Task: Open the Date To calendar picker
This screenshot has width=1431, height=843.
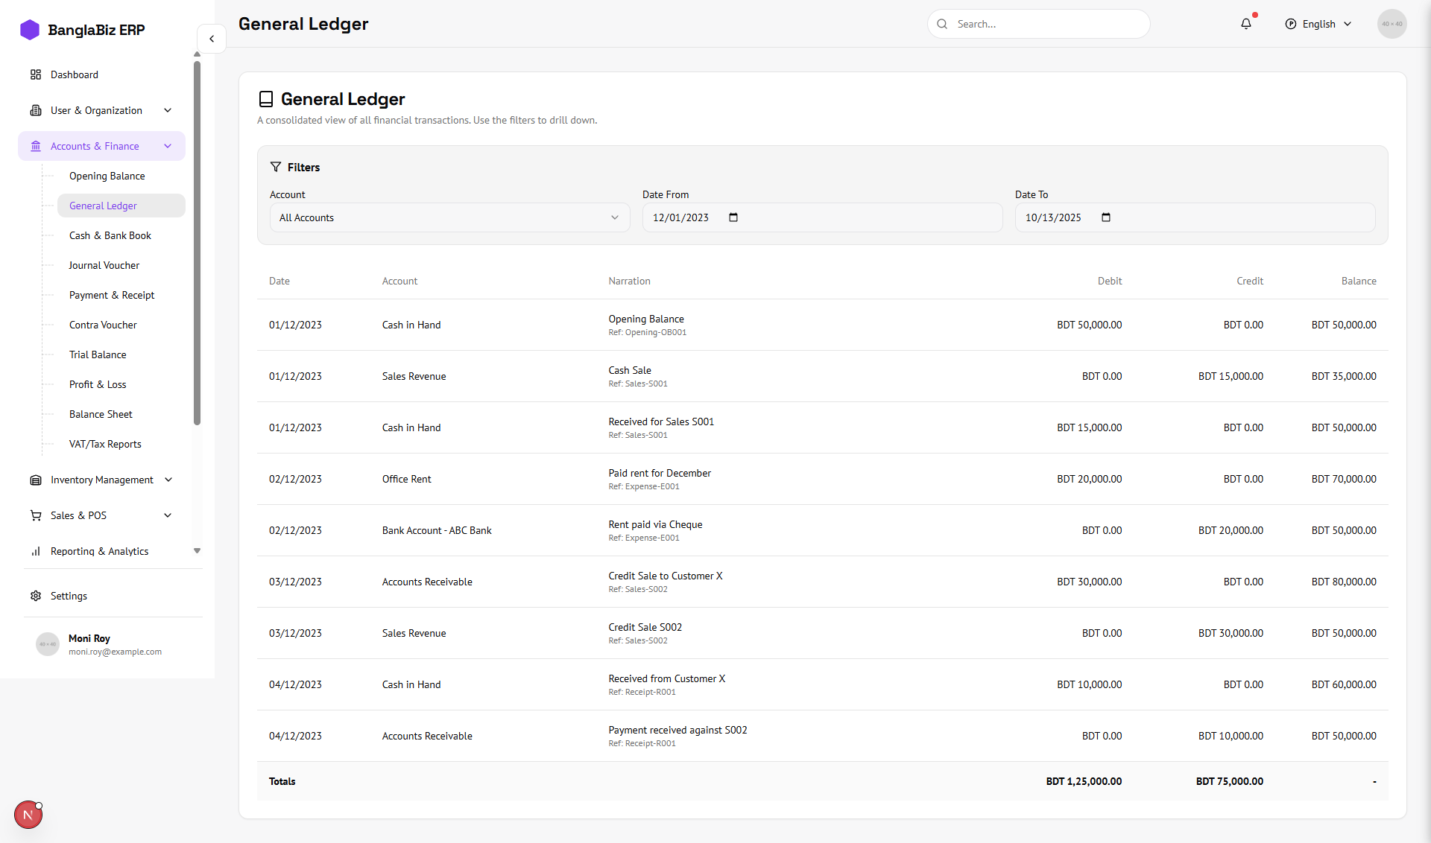Action: [1105, 217]
